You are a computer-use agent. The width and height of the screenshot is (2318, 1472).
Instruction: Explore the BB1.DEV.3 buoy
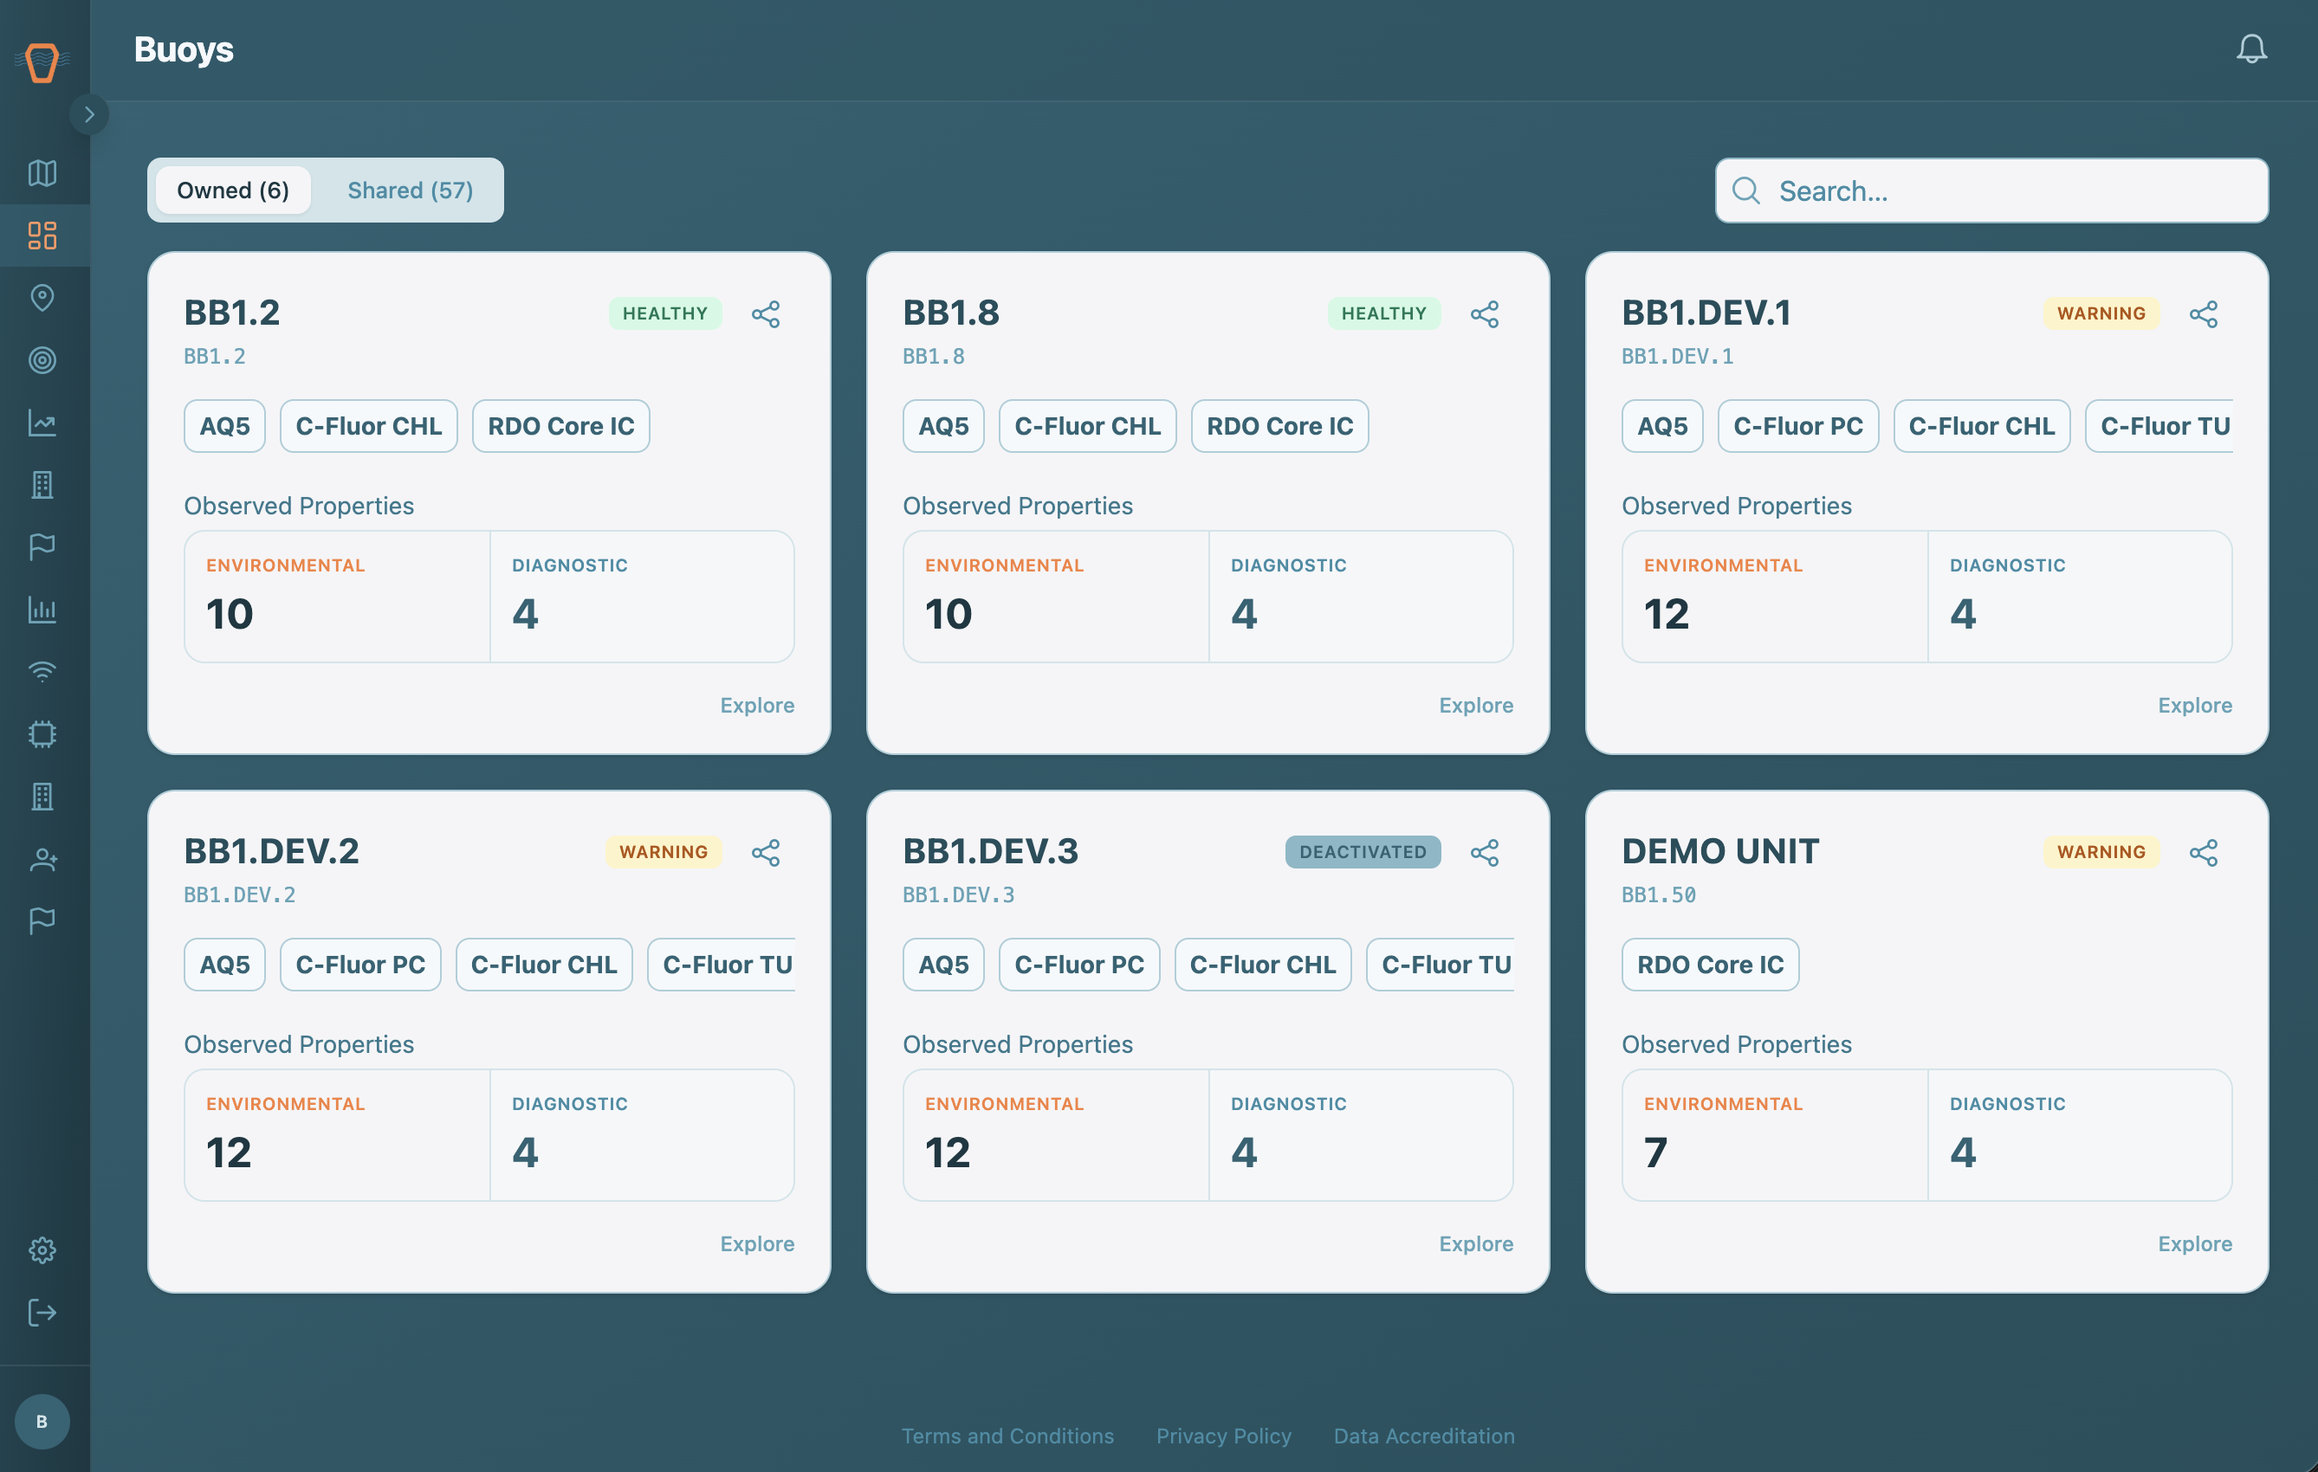(1476, 1244)
